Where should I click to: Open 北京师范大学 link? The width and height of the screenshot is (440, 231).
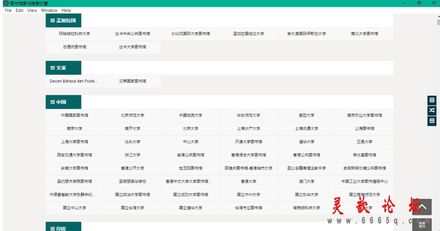133,115
